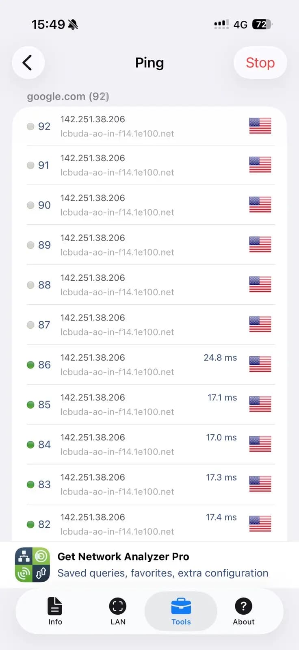Screen dimensions: 299x650
Task: Tap green status dot of ping 83
Action: (30, 484)
